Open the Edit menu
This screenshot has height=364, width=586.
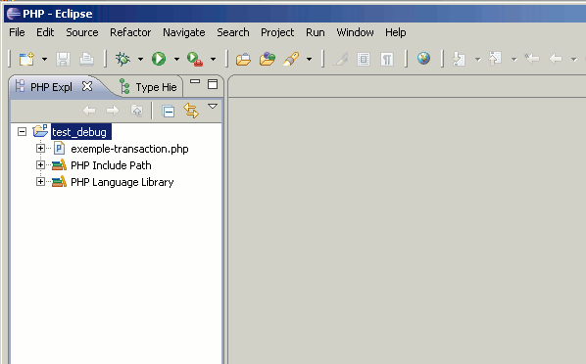pos(45,32)
